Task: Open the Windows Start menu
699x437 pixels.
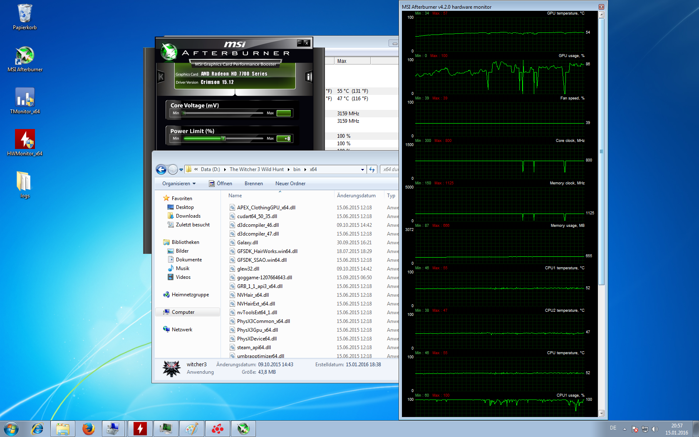Action: (11, 428)
